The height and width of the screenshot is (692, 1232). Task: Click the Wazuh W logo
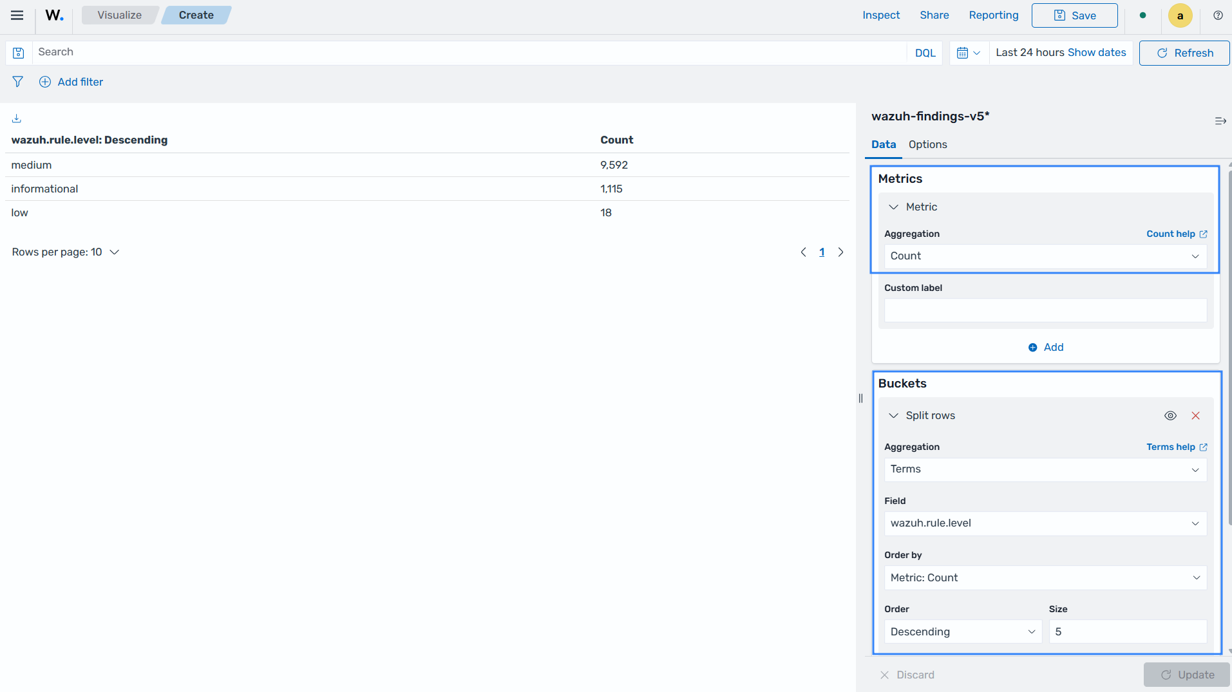[54, 15]
